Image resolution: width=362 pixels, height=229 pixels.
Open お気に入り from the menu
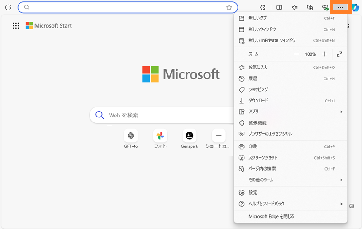(x=291, y=67)
